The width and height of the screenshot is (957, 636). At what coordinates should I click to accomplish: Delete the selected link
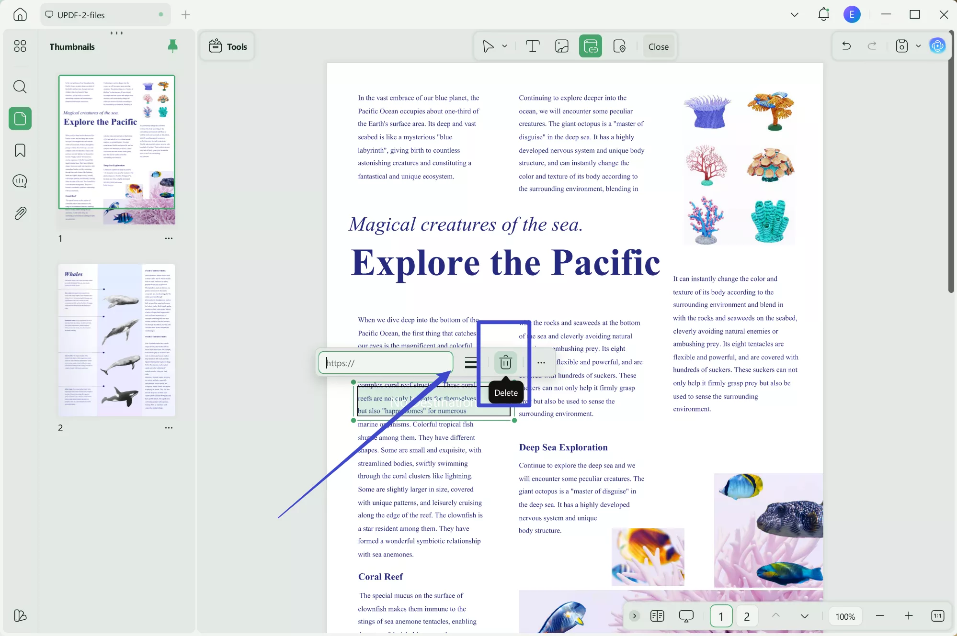click(505, 363)
